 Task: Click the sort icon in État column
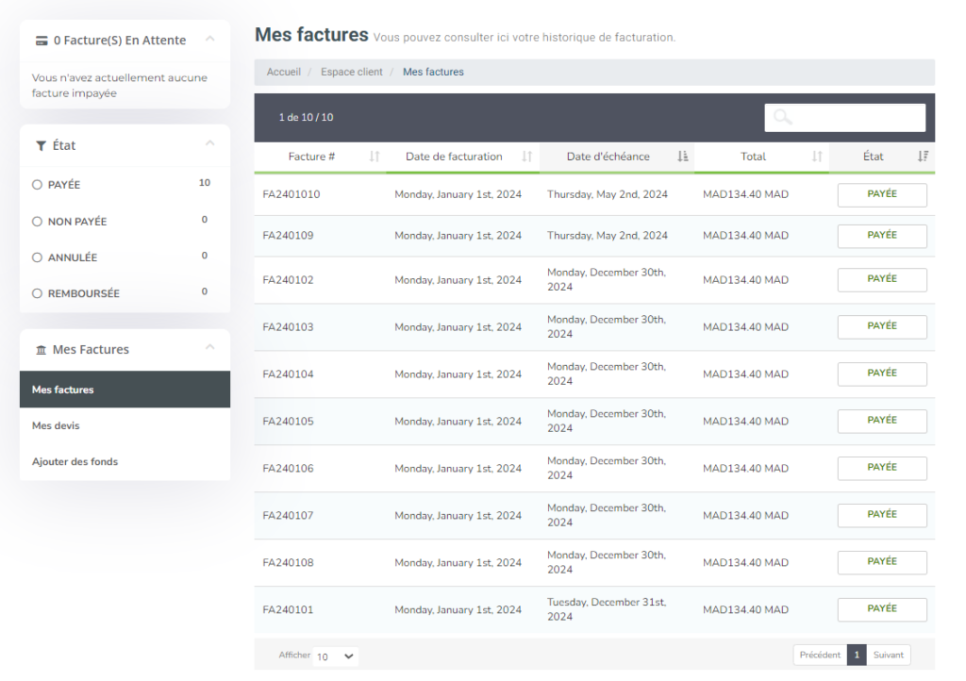923,157
